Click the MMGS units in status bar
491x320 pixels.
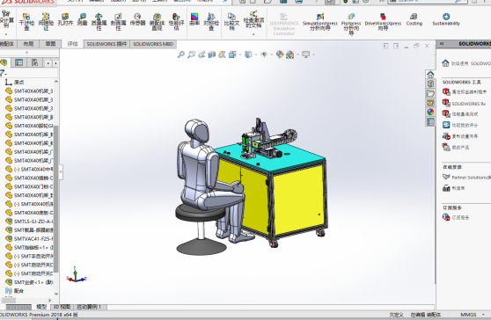click(x=468, y=315)
